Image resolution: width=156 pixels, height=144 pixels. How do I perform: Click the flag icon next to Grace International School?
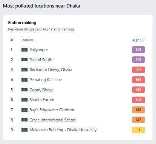click(x=24, y=120)
